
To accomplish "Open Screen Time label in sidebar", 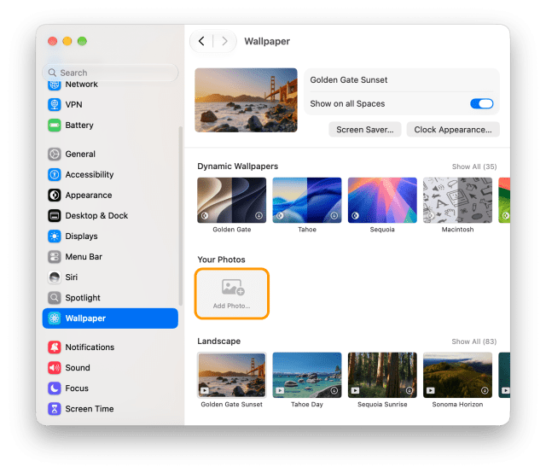I will tap(90, 409).
